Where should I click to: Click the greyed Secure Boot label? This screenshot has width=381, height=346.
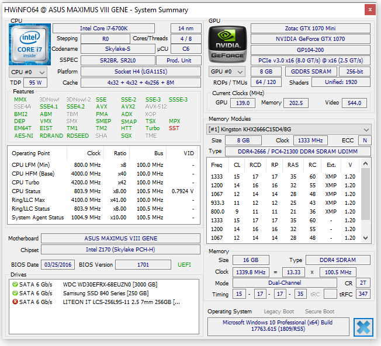tap(320, 312)
